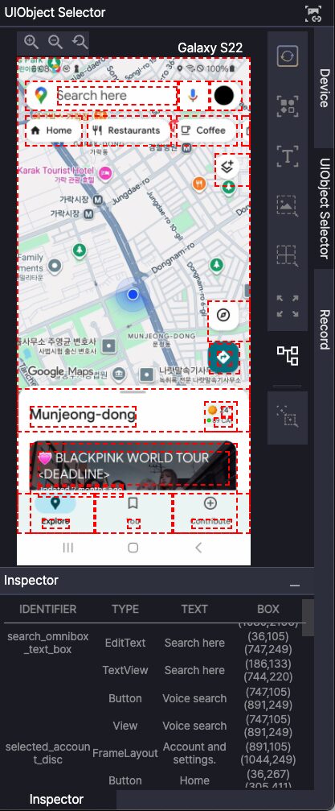Viewport: 335px width, 811px height.
Task: Open the UI hierarchy tree icon
Action: [x=288, y=356]
